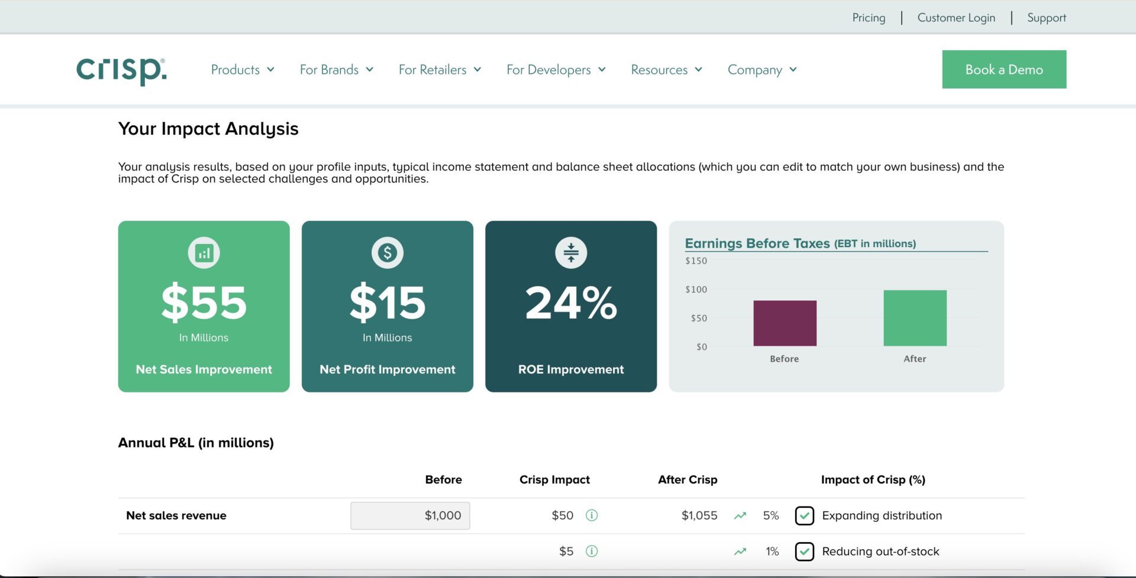Click the Before bar in EBT chart
1136x578 pixels.
785,323
